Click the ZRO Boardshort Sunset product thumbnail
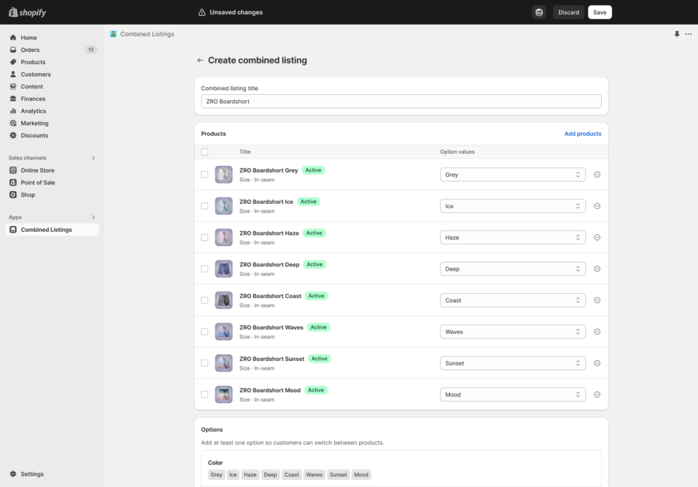 pyautogui.click(x=224, y=363)
